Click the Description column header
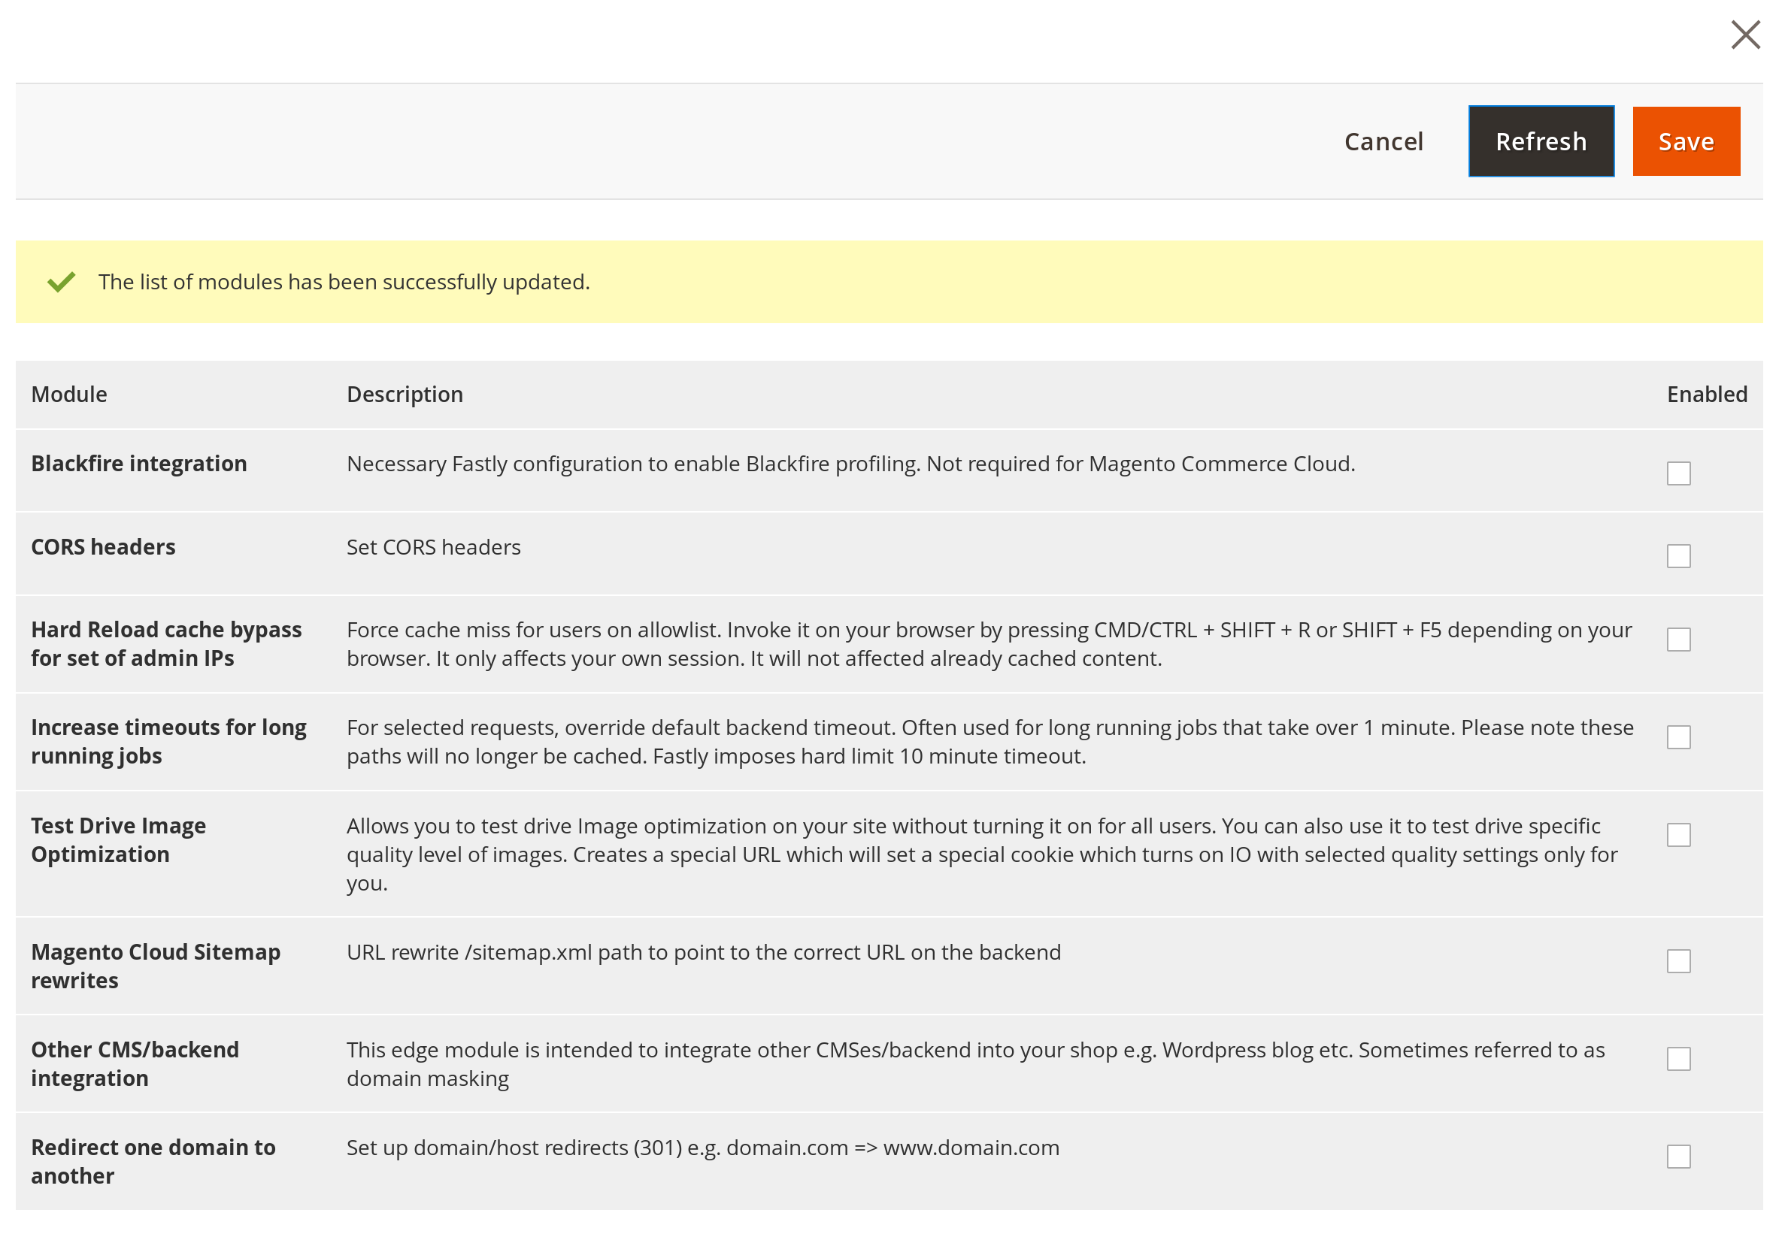1782x1234 pixels. (405, 395)
